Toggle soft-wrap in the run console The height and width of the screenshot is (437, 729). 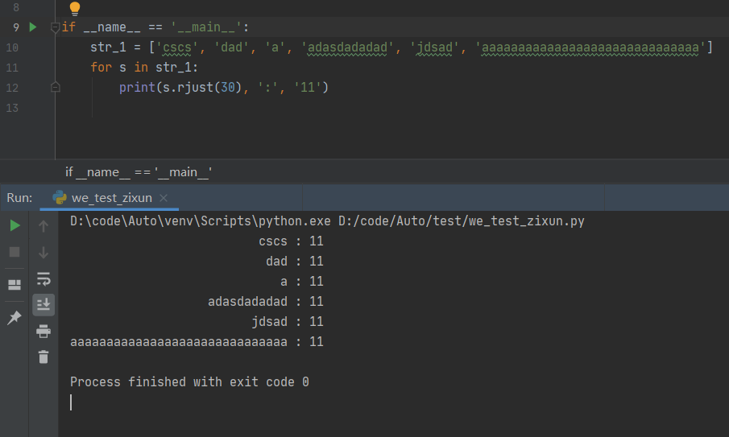(43, 279)
